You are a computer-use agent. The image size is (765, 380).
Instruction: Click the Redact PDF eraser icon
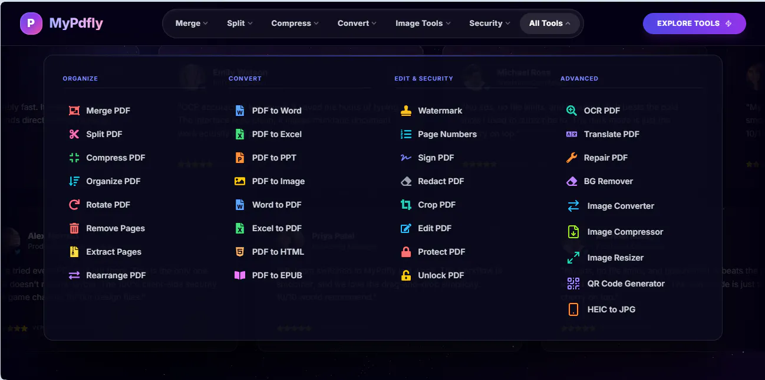pos(406,181)
